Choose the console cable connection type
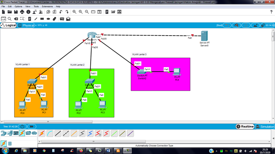Viewport: 275px width, 154px height. 50,133
